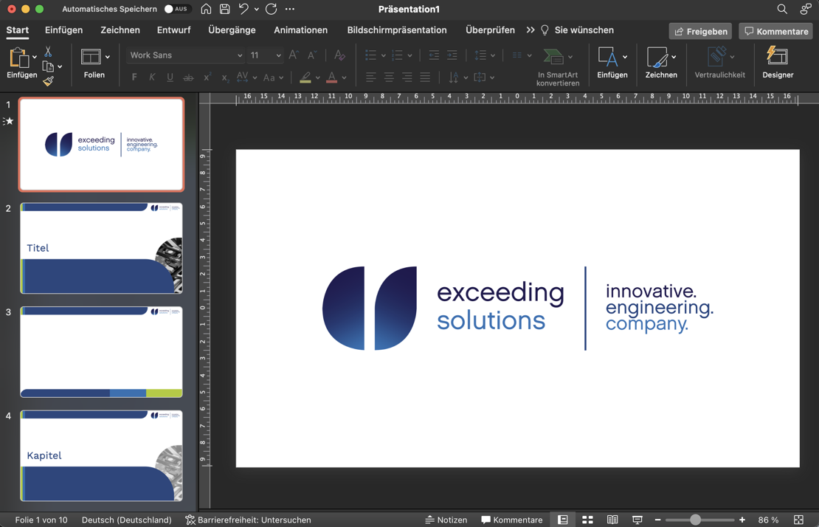Viewport: 819px width, 527px height.
Task: Switch to the Entwurf tab
Action: [173, 30]
